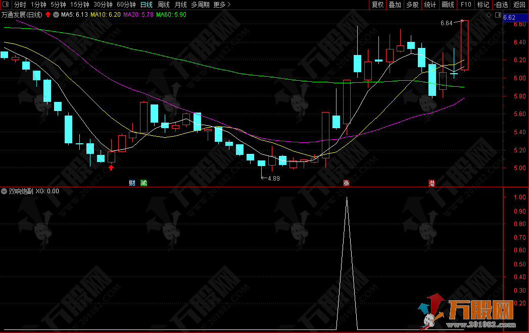Select the 15分钟 period
Image resolution: width=529 pixels, height=333 pixels.
[80, 5]
